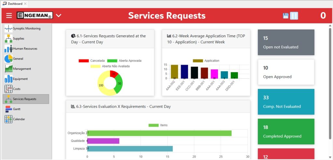
Task: Expand the dropdown chevron beside Engeman logo
Action: 59,16
